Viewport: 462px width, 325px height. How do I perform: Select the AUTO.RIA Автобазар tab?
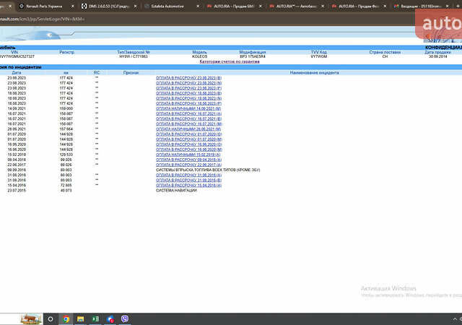click(298, 6)
